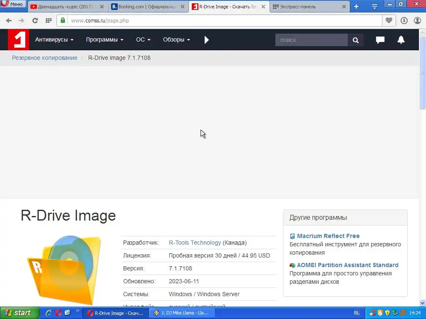Select DJ Mike Llama taskbar button
The height and width of the screenshot is (319, 426).
pos(182,313)
